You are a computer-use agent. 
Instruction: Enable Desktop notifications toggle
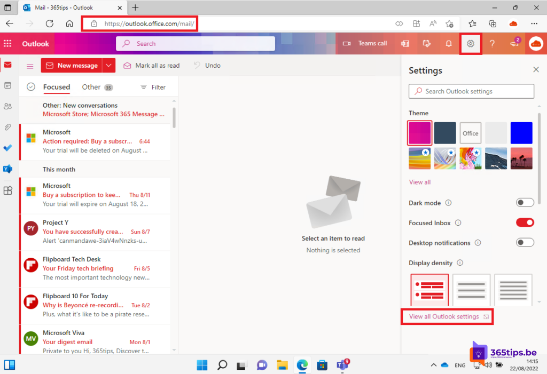point(525,243)
